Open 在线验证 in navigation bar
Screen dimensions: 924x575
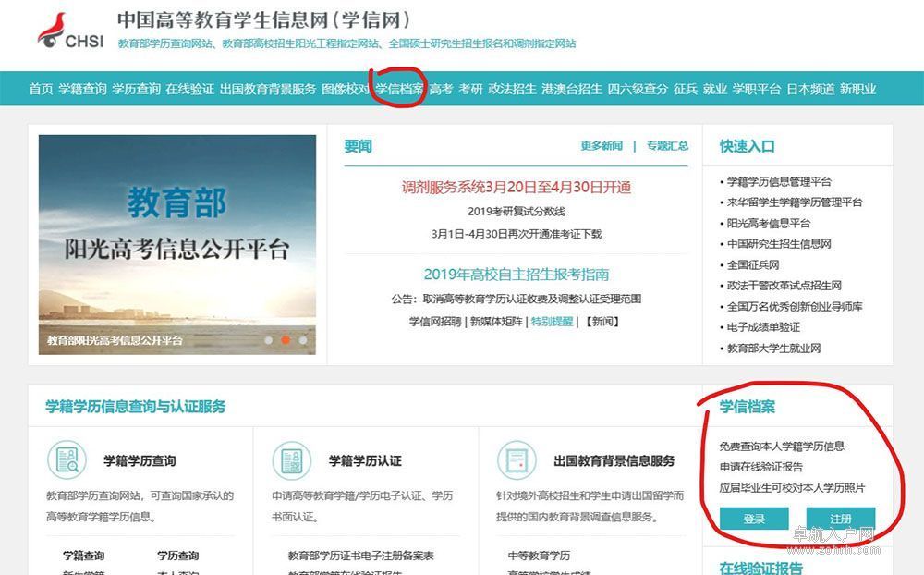pos(189,89)
